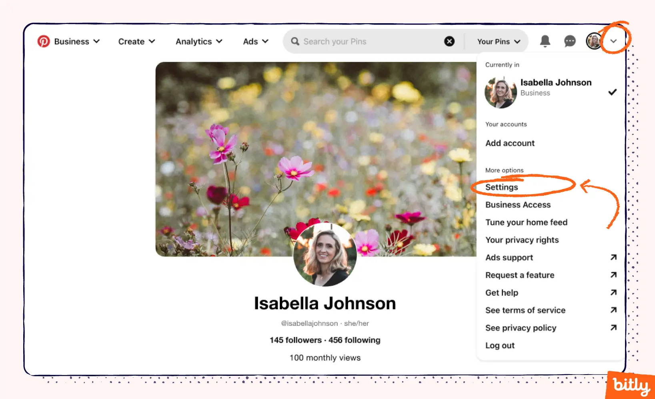Open messages using the chat bubble icon
The width and height of the screenshot is (655, 399).
coord(569,41)
